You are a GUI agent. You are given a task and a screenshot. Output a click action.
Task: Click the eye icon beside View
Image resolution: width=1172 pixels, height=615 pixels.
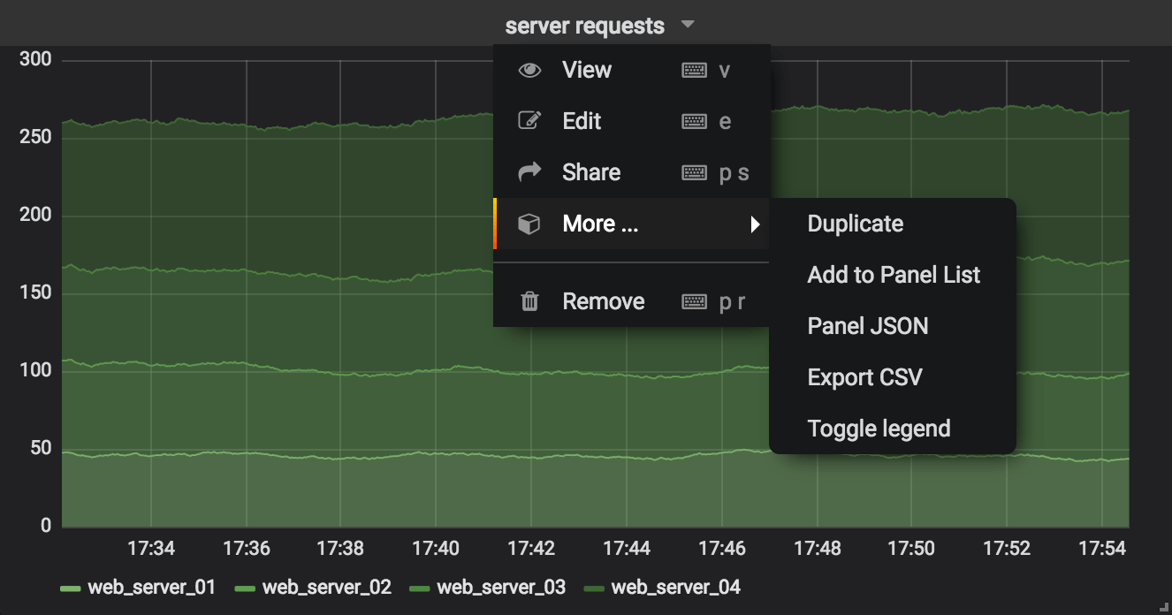click(x=529, y=71)
